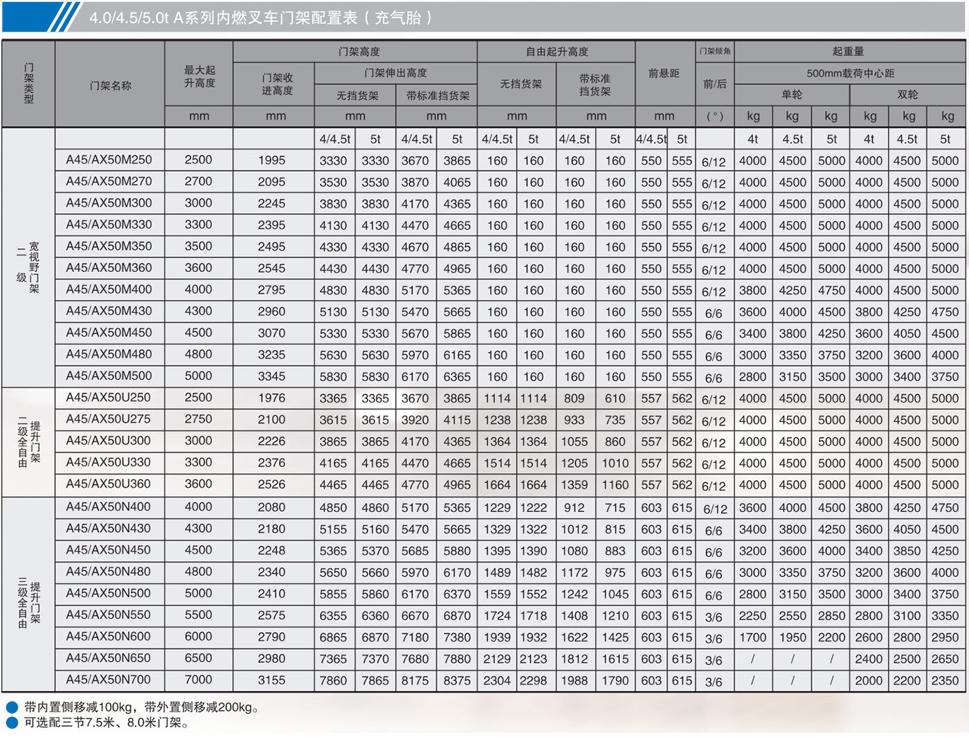Screen dimensions: 969x746
Task: Select model cell 'A45/AX50N500'
Action: coord(109,593)
